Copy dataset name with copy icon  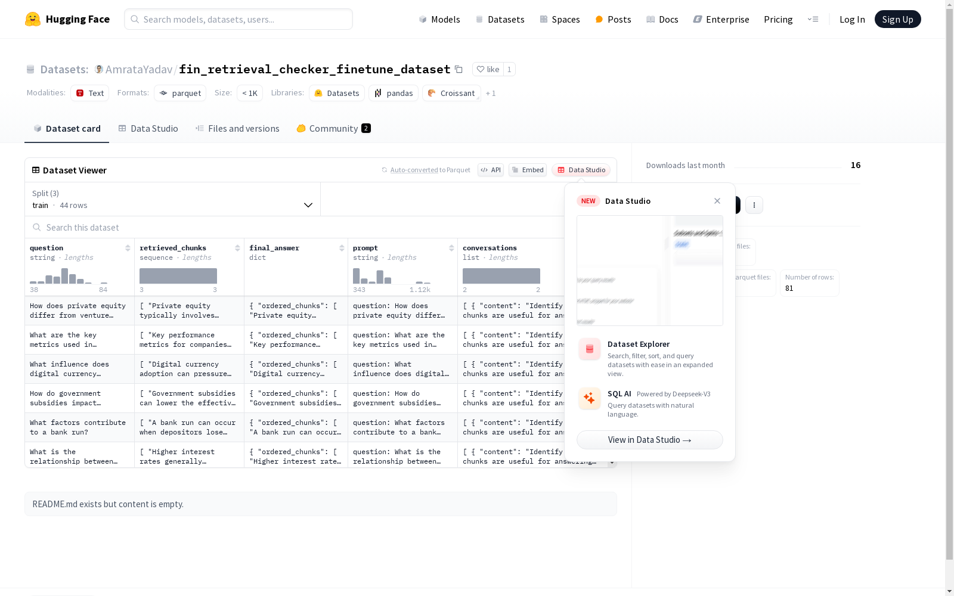point(459,69)
